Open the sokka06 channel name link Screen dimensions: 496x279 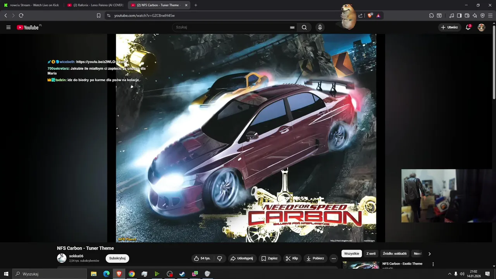coord(76,256)
